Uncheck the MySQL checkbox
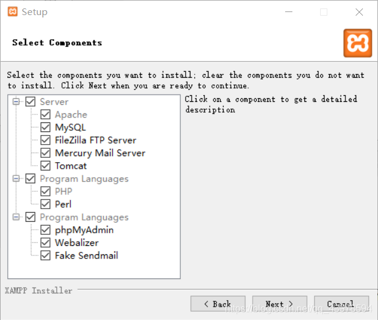The image size is (378, 320). (45, 127)
